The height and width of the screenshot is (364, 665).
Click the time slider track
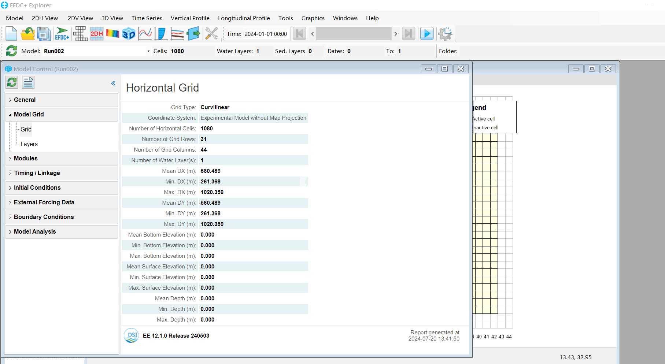pyautogui.click(x=354, y=34)
